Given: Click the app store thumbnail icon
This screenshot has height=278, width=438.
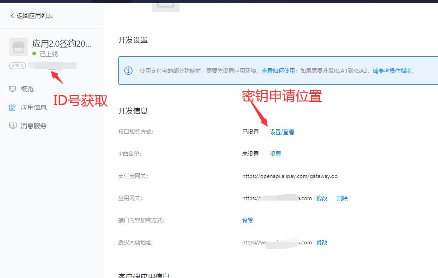Looking at the screenshot, I should (18, 47).
